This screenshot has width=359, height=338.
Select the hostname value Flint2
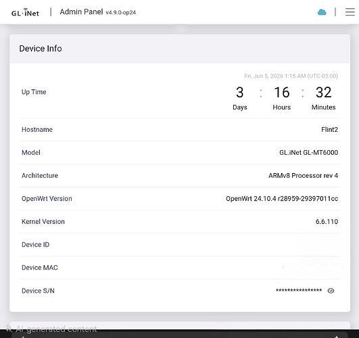(329, 129)
